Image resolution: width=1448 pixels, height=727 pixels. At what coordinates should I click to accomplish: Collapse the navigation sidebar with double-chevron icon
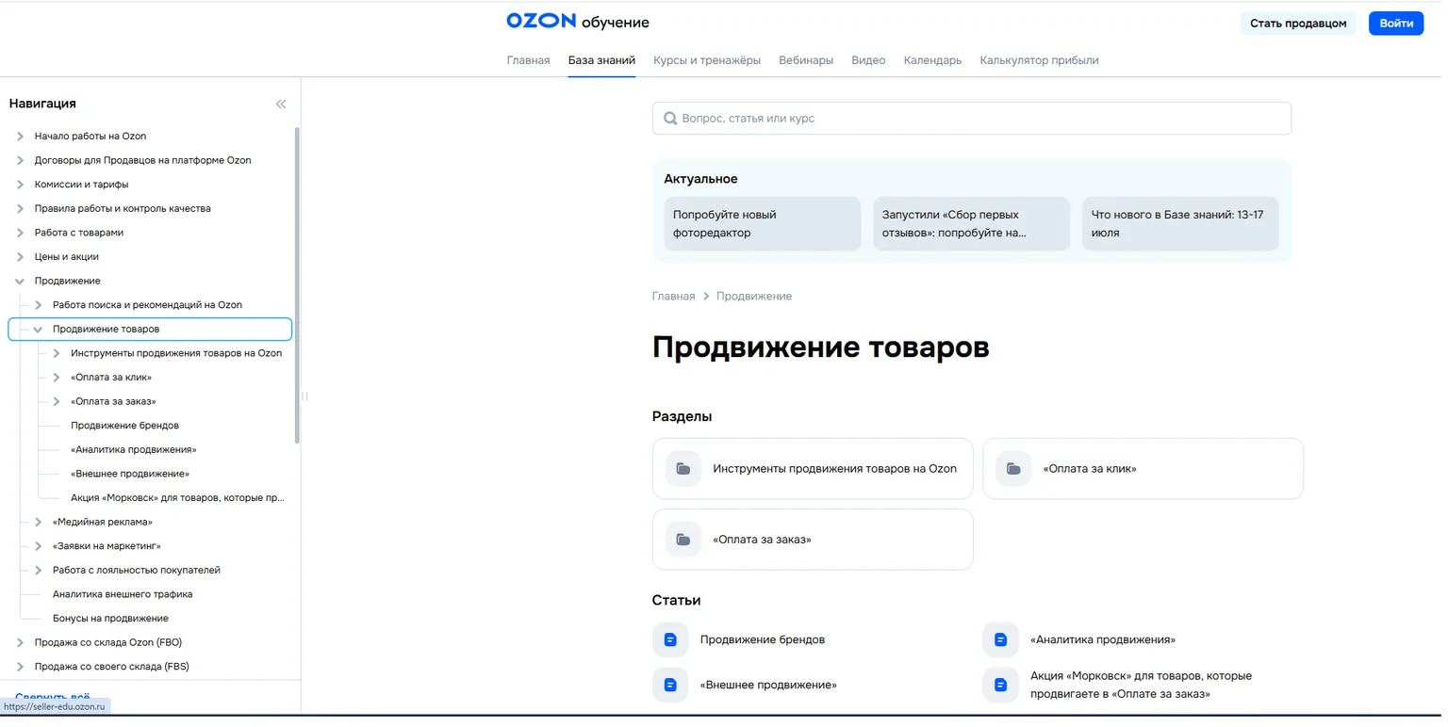tap(281, 105)
